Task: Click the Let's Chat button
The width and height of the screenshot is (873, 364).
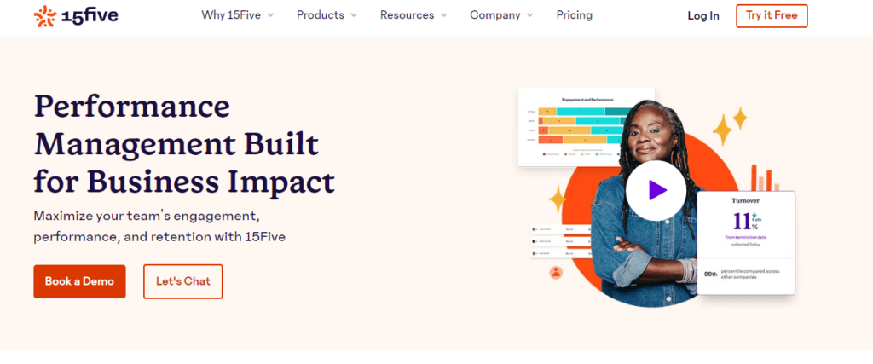Action: [182, 281]
